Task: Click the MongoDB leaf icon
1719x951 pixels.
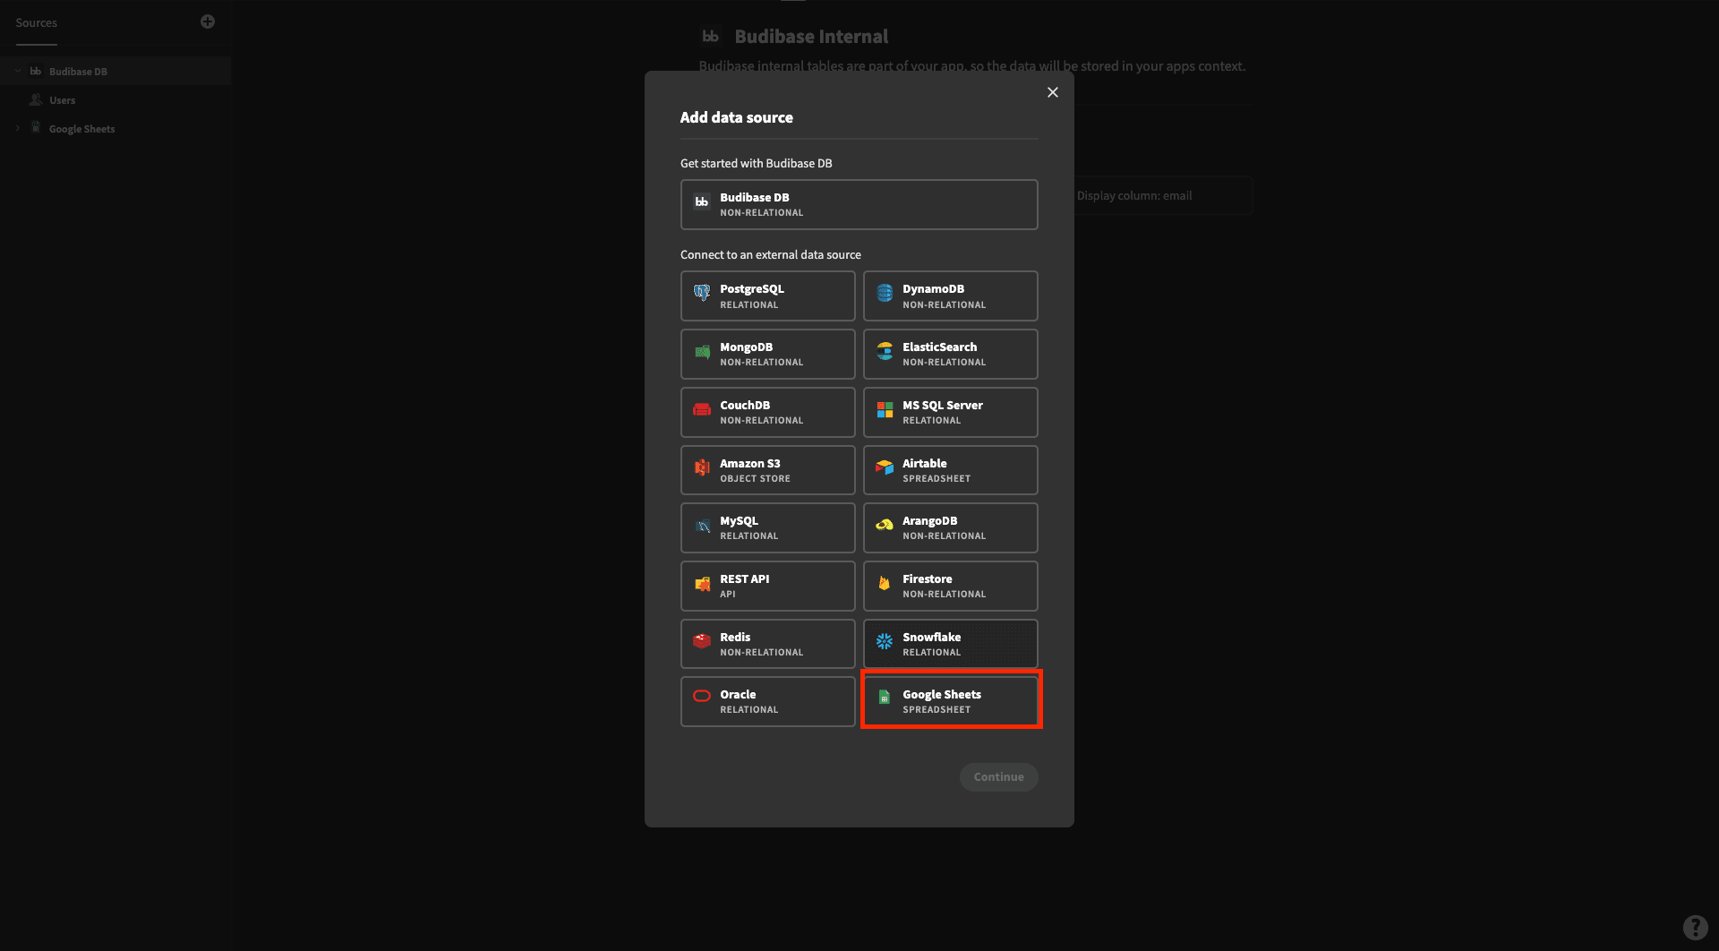Action: [x=702, y=351]
